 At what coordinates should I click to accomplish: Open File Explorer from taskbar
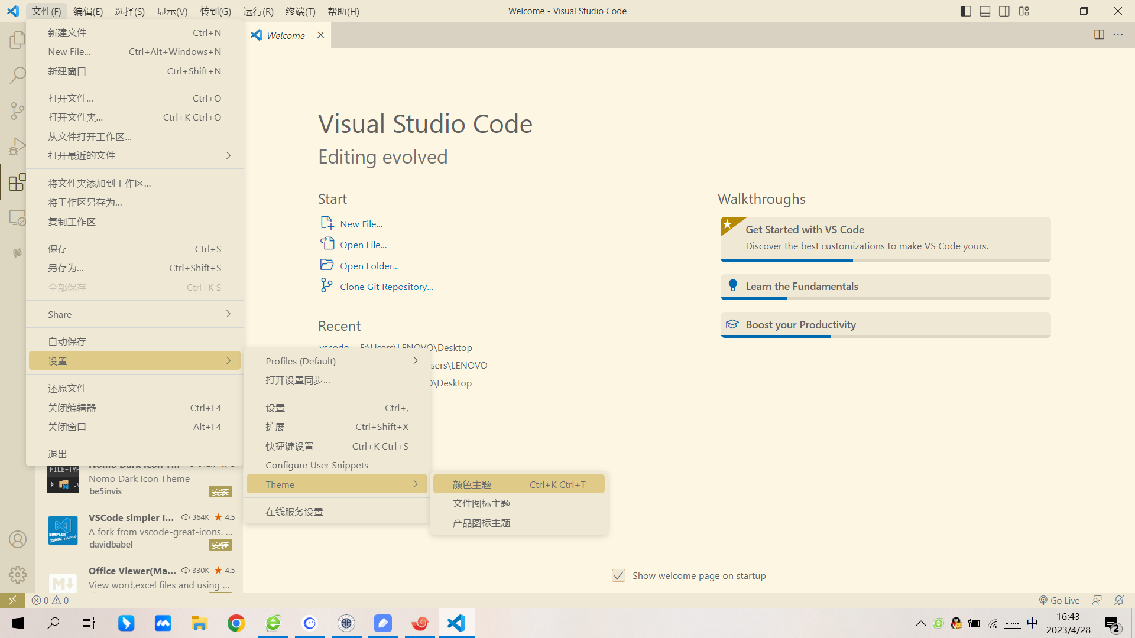pyautogui.click(x=199, y=623)
